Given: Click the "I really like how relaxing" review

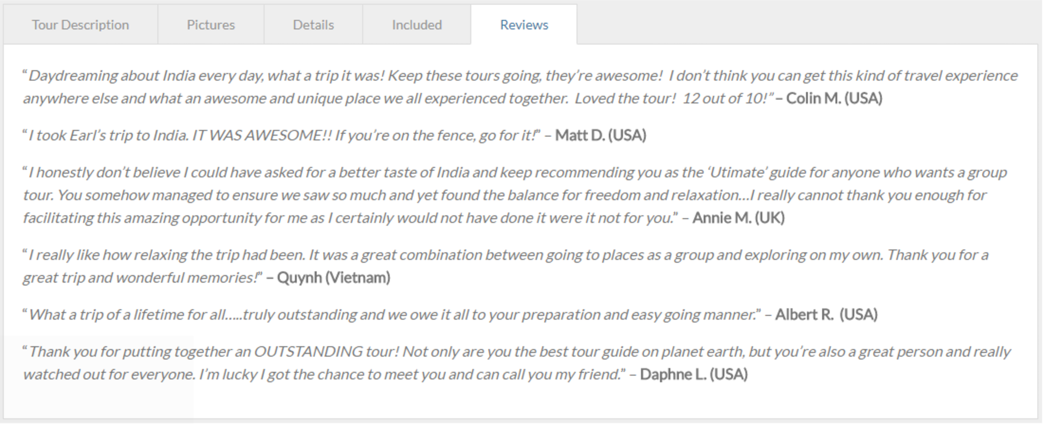Looking at the screenshot, I should click(x=505, y=266).
